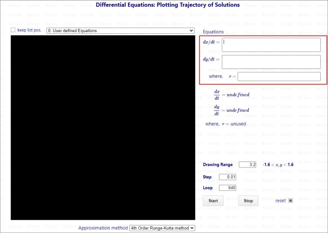
Task: Select the 'Loop' label
Action: click(x=208, y=188)
